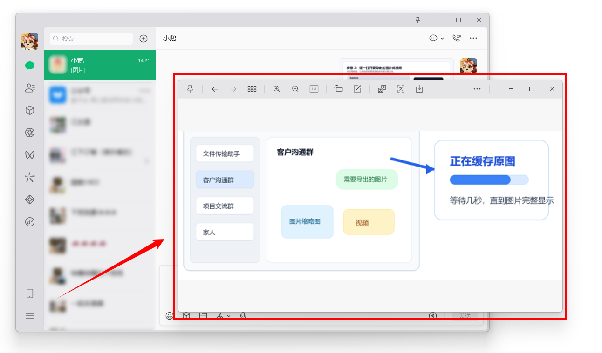Pin the WeChat main window on top

(417, 20)
